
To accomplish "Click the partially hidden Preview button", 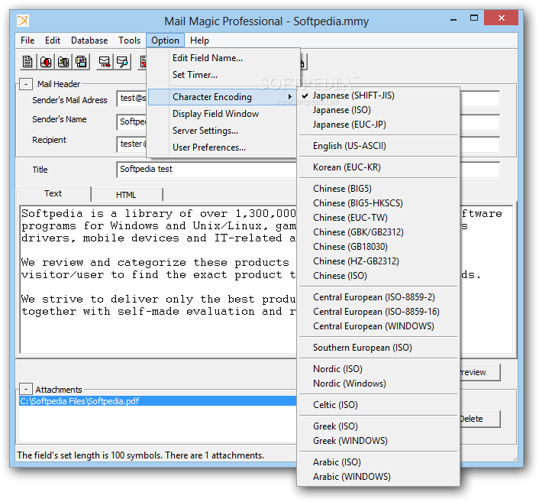I will [480, 372].
